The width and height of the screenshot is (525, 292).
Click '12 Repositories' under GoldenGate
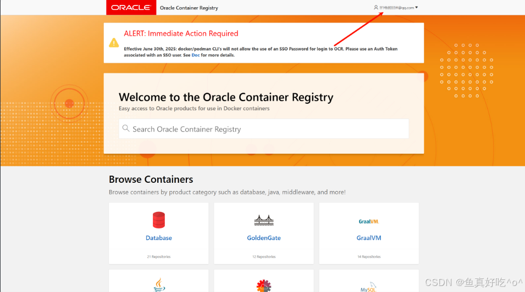pos(264,257)
